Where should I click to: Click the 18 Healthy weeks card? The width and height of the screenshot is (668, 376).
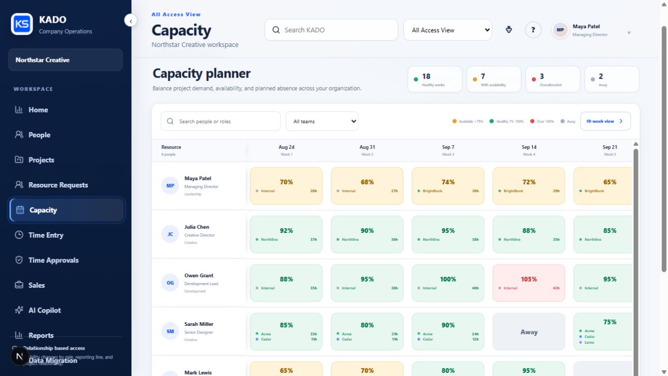[435, 79]
